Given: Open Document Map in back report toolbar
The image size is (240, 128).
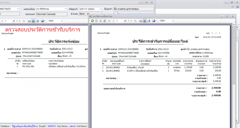Looking at the screenshot, I should coord(29,21).
